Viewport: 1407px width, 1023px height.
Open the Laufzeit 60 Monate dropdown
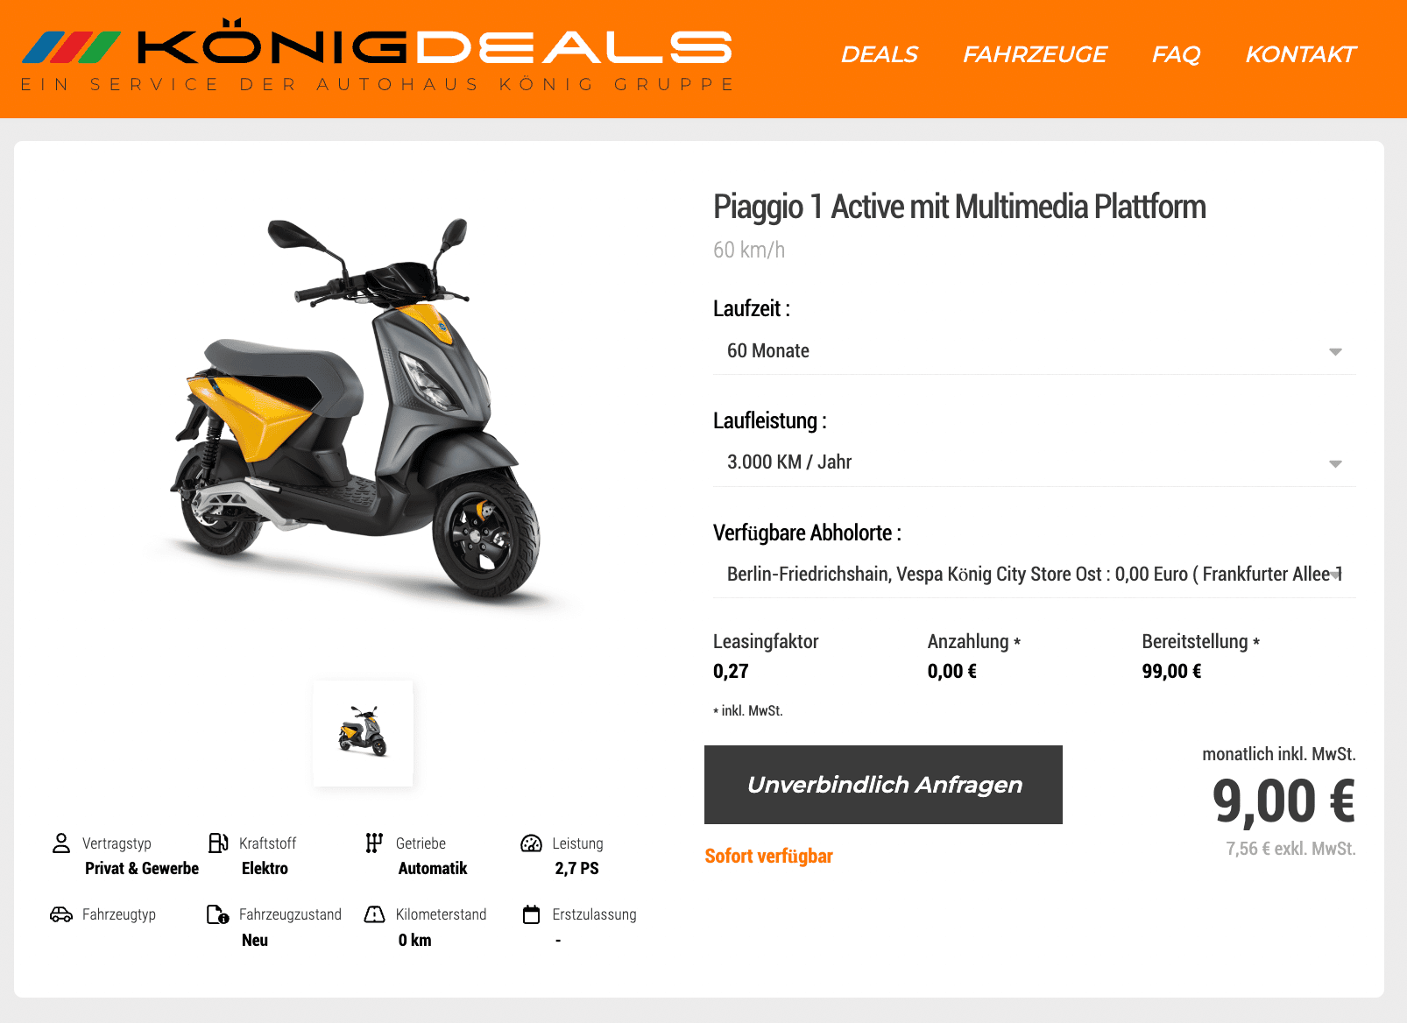(x=1034, y=351)
